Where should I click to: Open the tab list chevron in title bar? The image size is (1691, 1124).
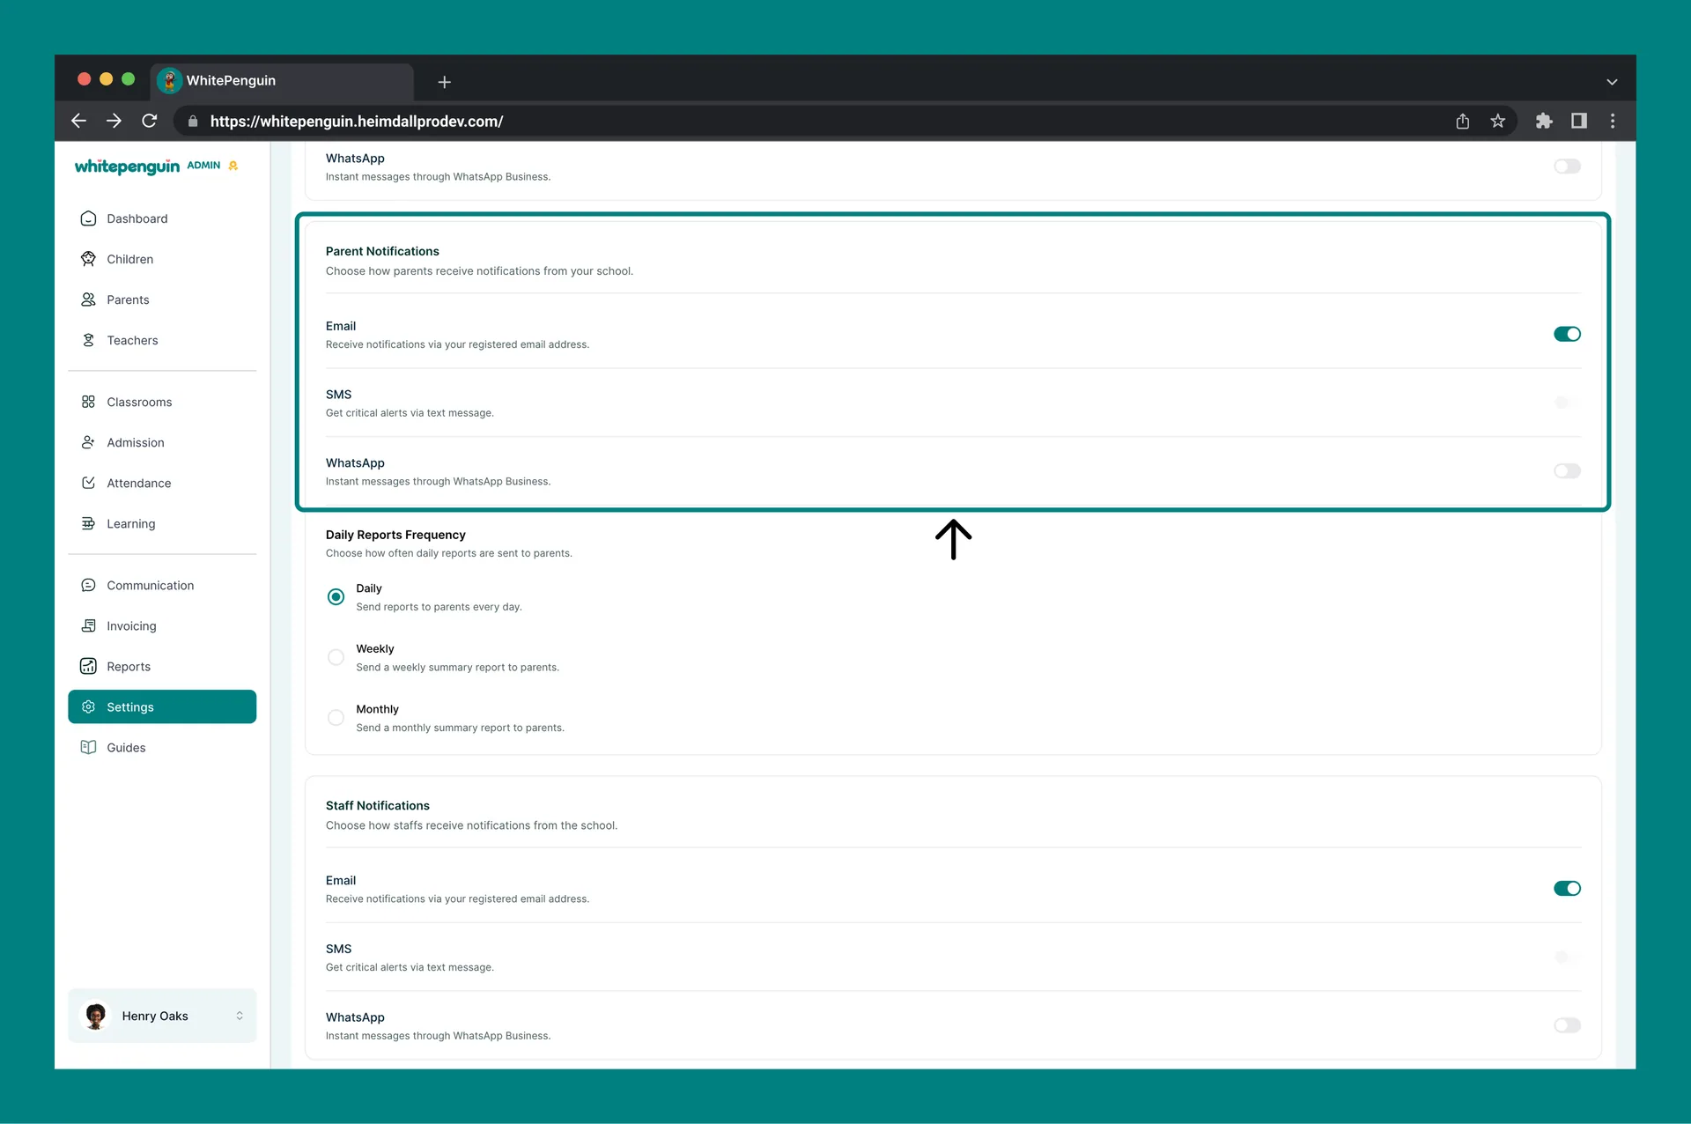1612,82
